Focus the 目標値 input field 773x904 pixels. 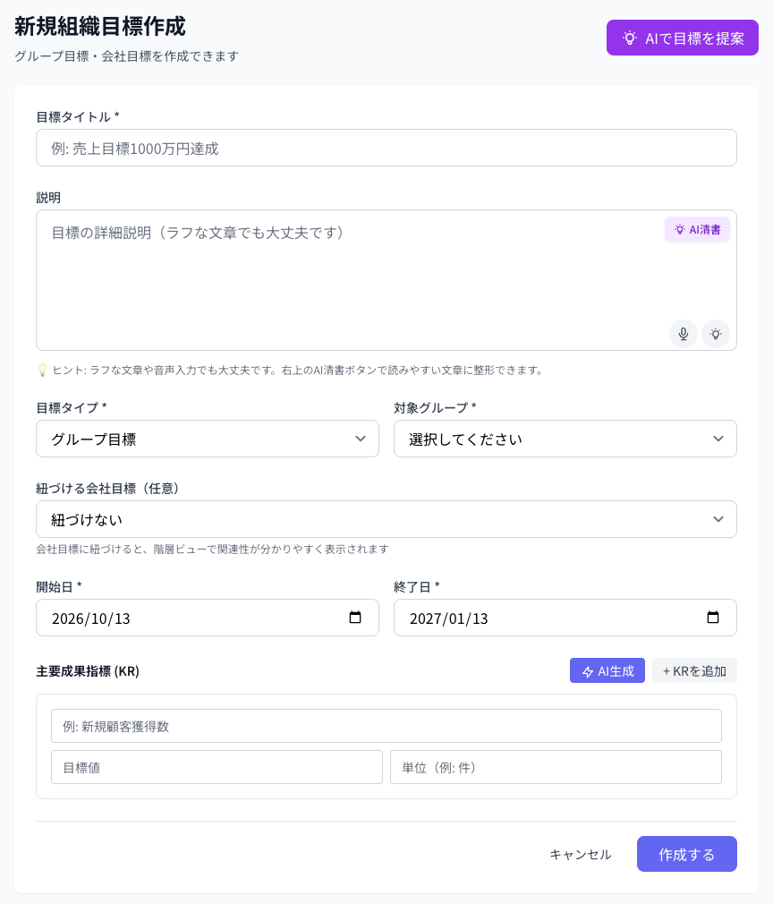pyautogui.click(x=217, y=767)
